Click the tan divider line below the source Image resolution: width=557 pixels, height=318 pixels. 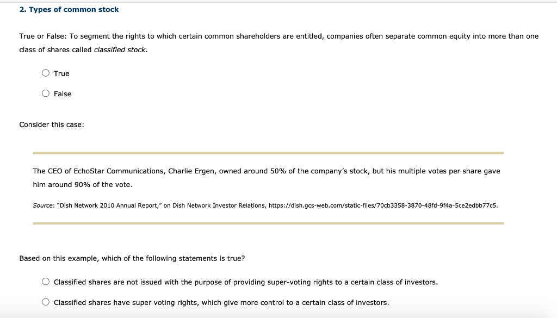pos(268,223)
